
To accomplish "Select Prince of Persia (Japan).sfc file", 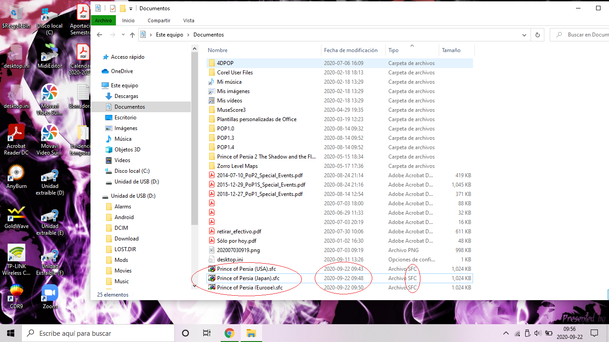I will [340, 278].
